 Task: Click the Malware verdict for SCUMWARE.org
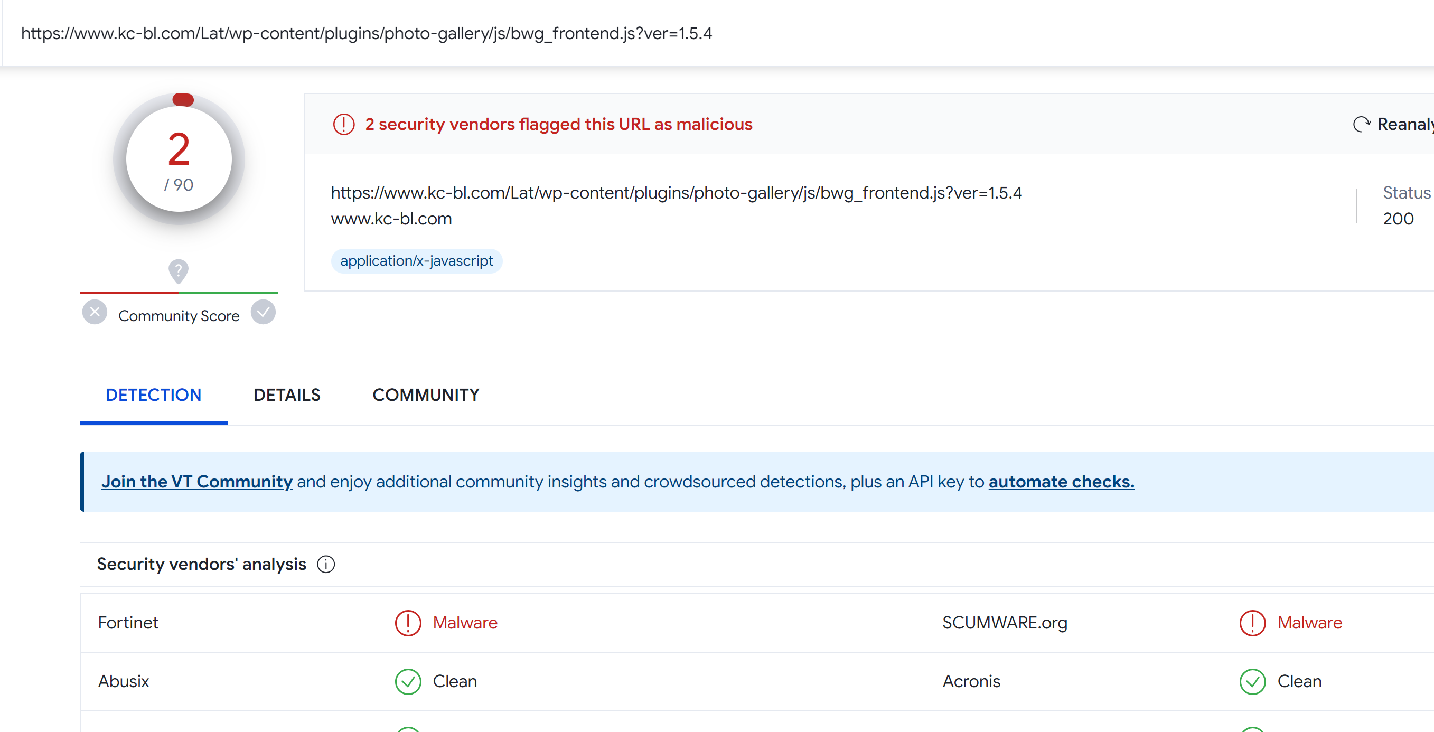point(1310,623)
